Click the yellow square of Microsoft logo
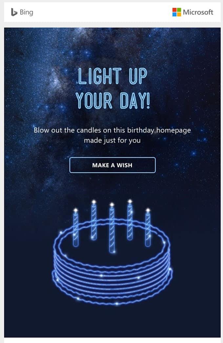The width and height of the screenshot is (223, 343). coord(179,14)
